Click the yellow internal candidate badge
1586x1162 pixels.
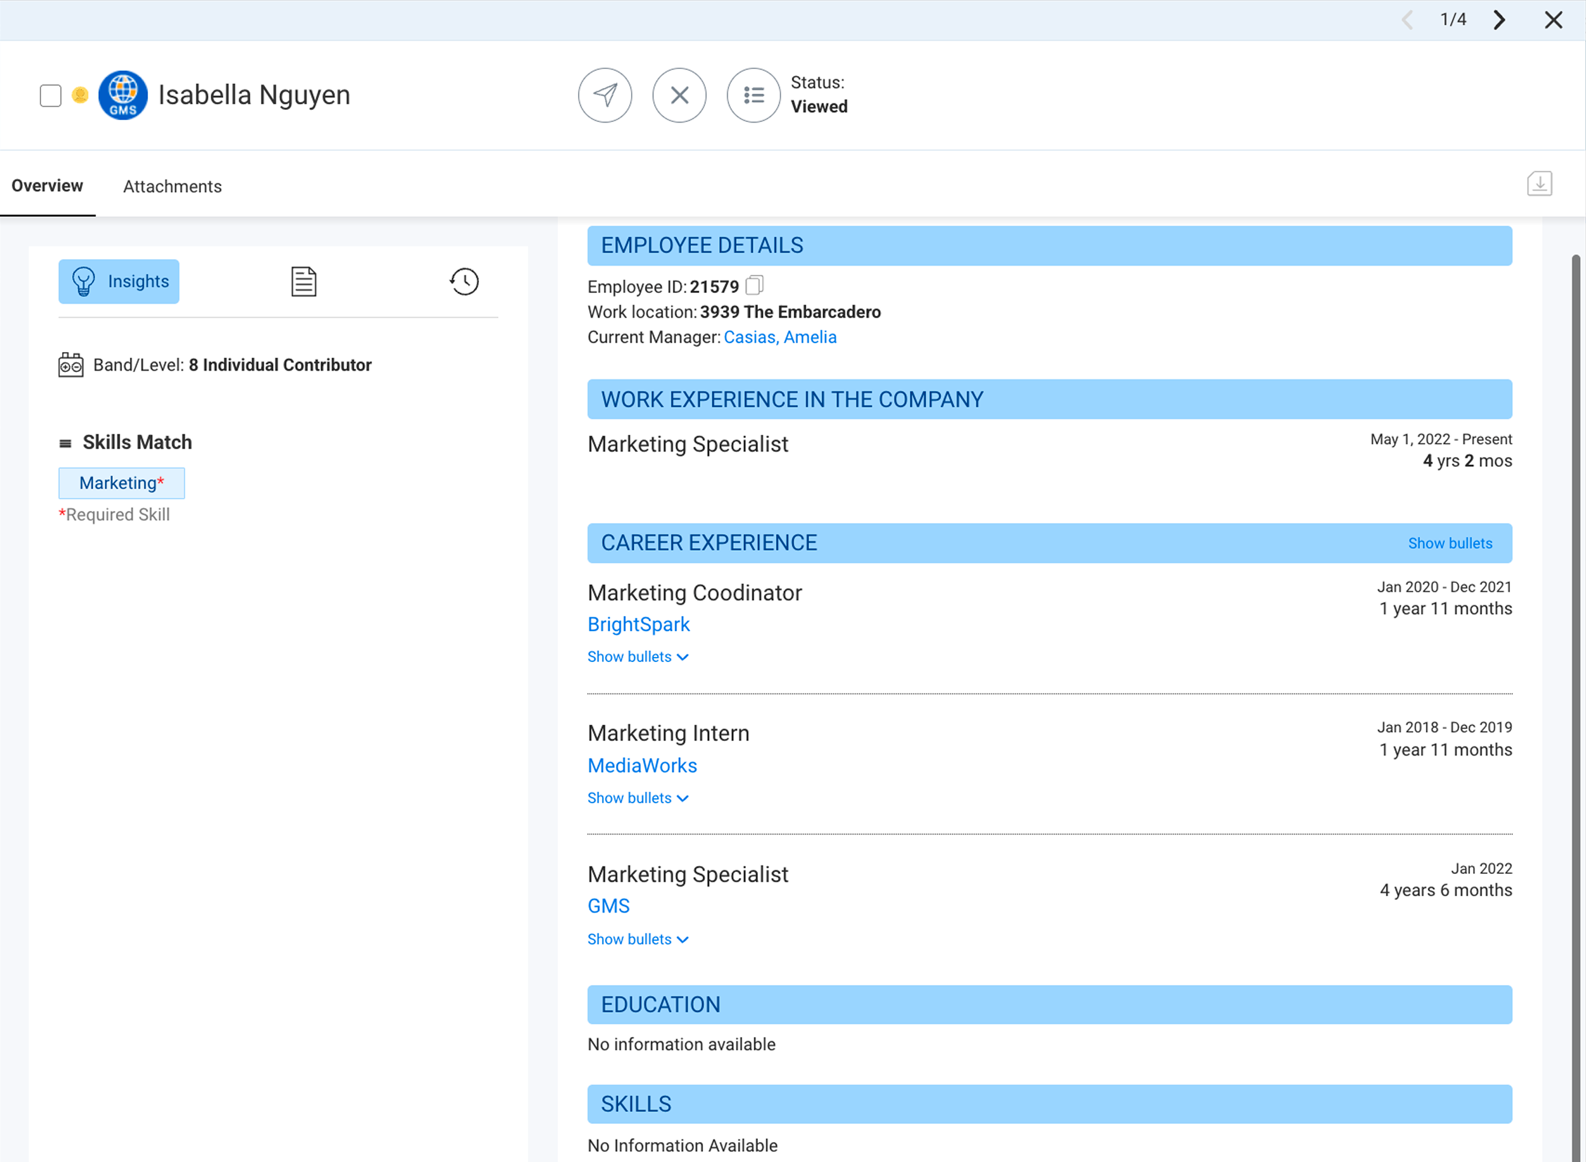[80, 94]
